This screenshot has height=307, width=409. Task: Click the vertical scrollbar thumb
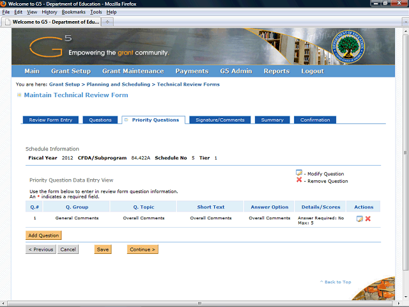pyautogui.click(x=405, y=153)
